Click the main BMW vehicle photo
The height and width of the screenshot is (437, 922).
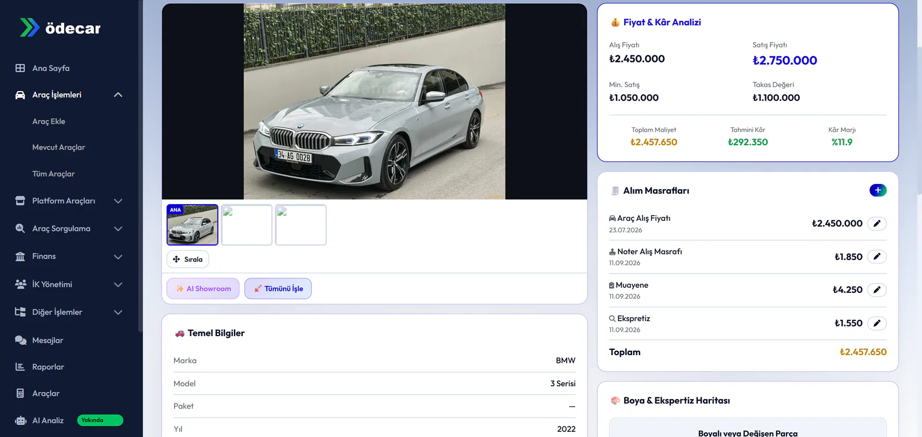pyautogui.click(x=375, y=101)
